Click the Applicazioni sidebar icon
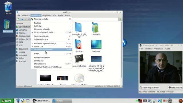The height and width of the screenshot is (103, 183). pyautogui.click(x=17, y=36)
